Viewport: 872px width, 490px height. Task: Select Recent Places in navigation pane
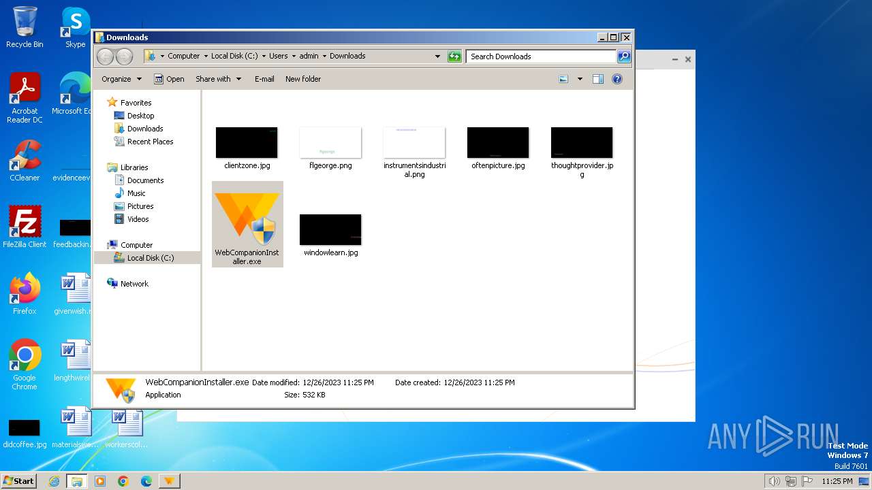point(144,142)
